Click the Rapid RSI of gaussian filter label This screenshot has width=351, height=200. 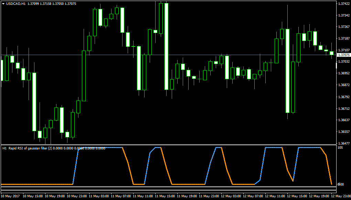30,148
